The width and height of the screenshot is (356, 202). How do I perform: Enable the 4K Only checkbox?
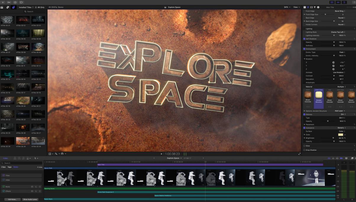click(36, 7)
